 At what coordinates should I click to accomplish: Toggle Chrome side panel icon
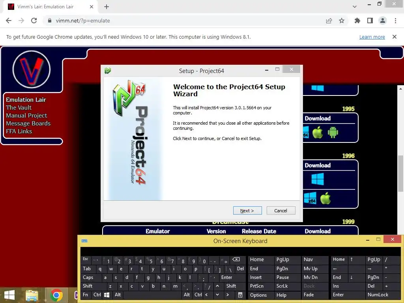370,21
